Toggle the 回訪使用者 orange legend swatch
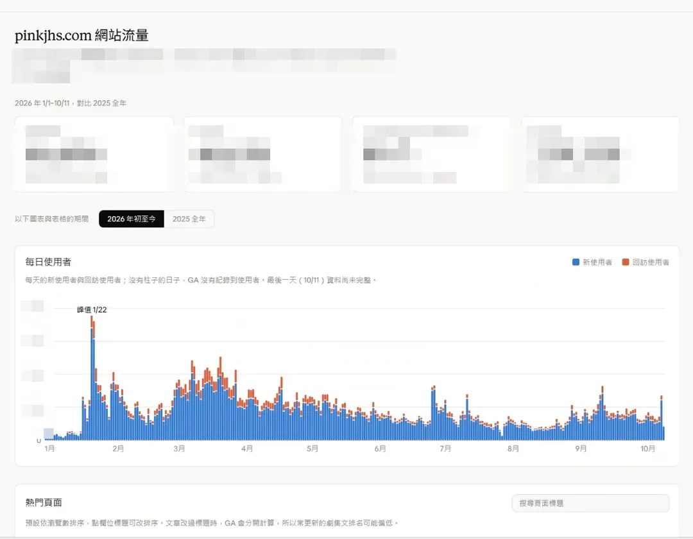 (x=626, y=262)
